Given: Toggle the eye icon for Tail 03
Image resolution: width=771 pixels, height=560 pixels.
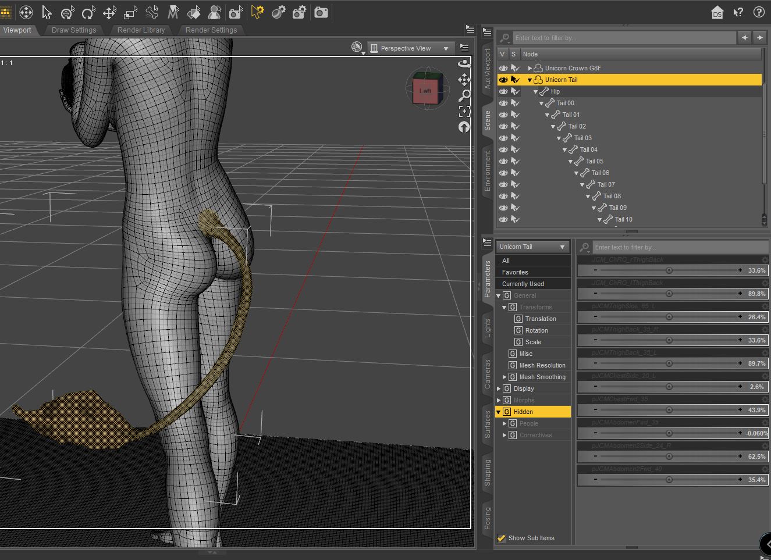Looking at the screenshot, I should point(503,138).
